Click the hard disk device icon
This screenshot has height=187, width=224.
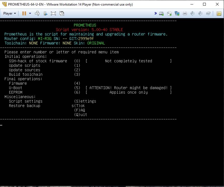[x=161, y=14]
